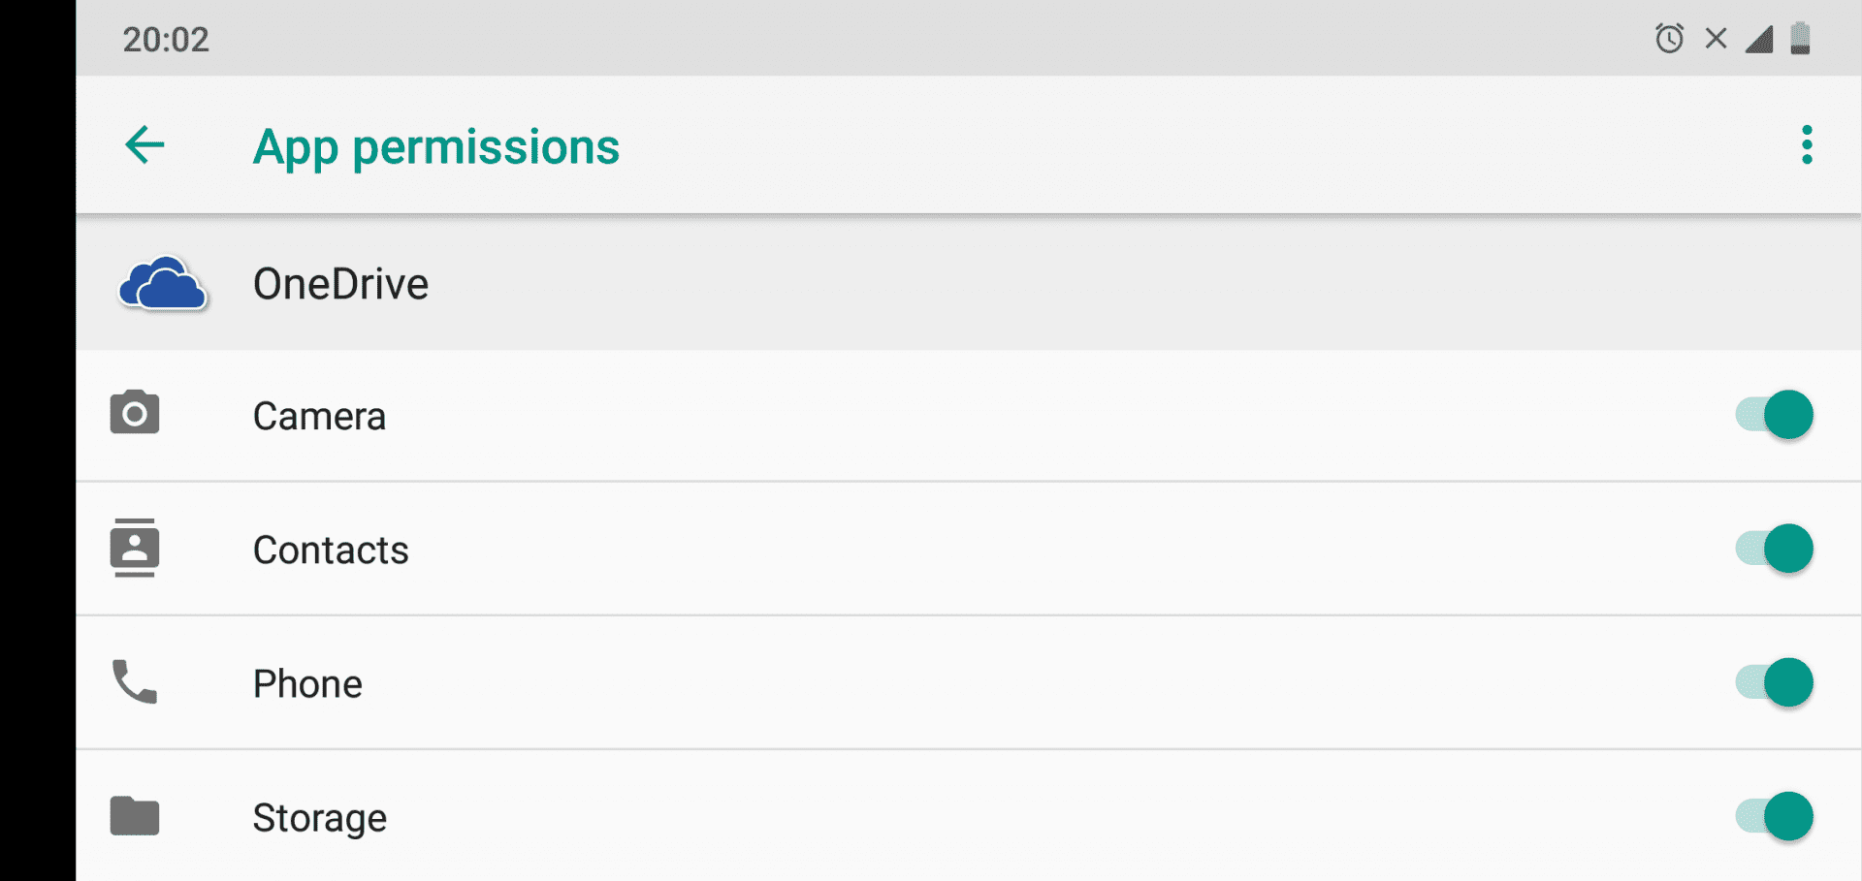The height and width of the screenshot is (881, 1862).
Task: Tap the back arrow icon
Action: 145,145
